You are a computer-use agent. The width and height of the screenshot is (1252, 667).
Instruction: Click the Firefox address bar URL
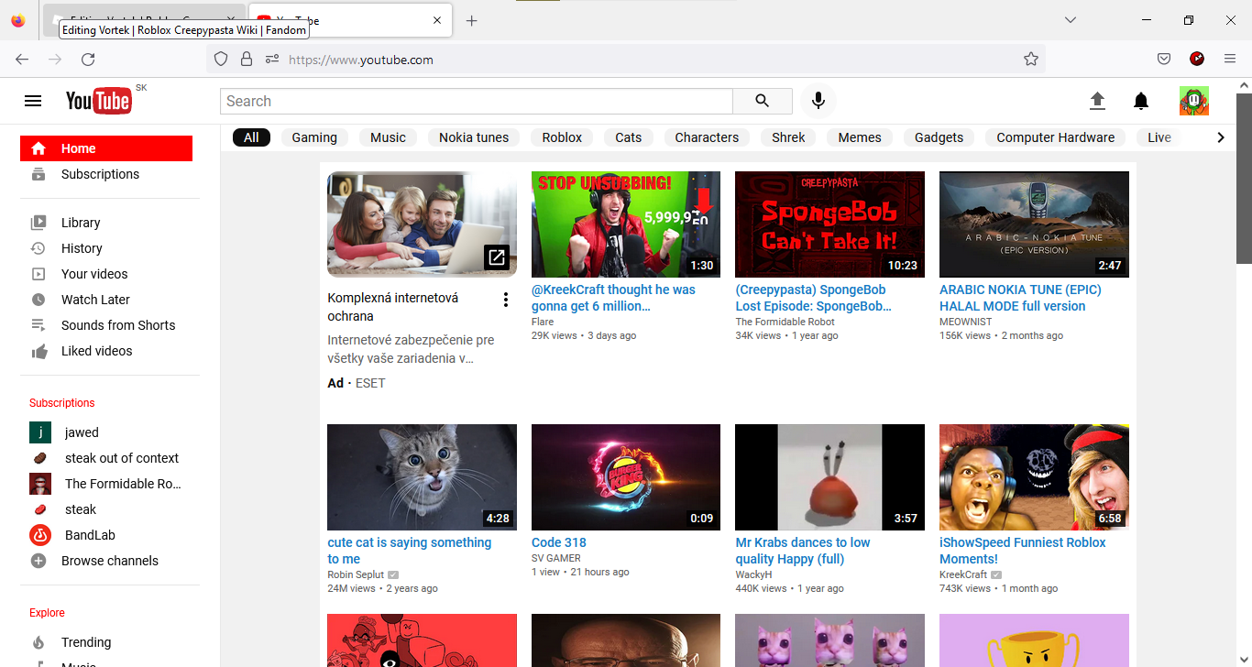[361, 60]
